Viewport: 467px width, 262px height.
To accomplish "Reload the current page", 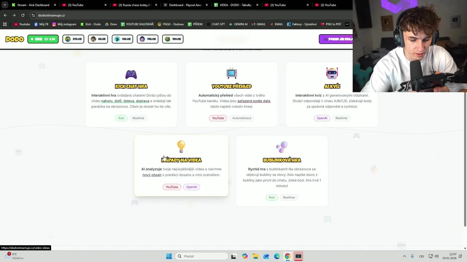I will coord(23,15).
